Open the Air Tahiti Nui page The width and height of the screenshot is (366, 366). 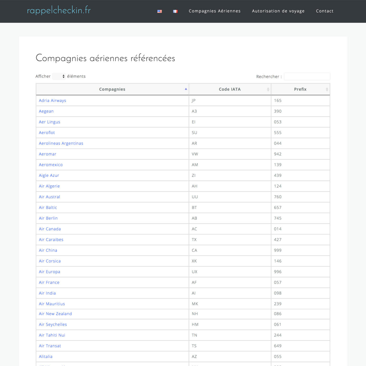coord(52,335)
